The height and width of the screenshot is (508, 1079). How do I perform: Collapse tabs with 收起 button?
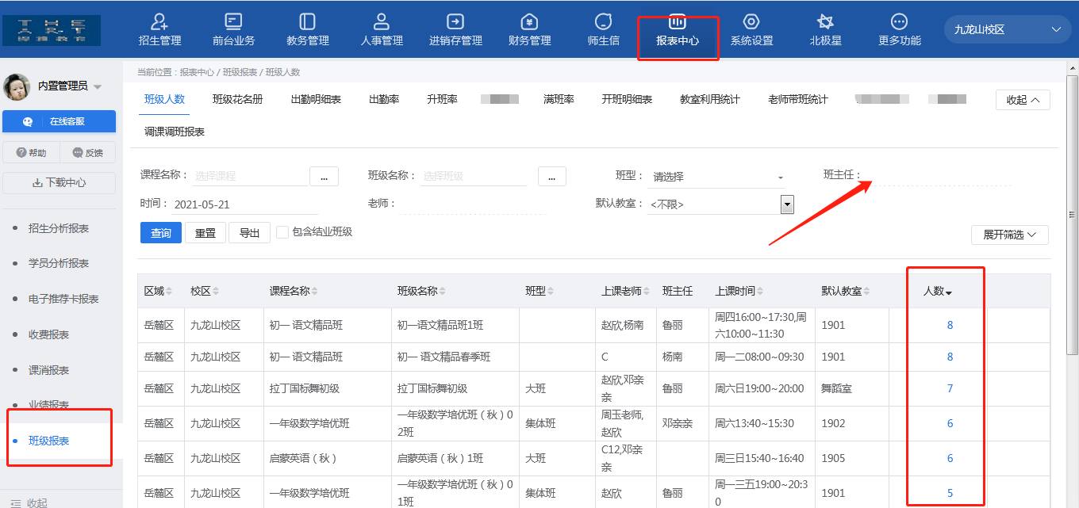click(1023, 100)
